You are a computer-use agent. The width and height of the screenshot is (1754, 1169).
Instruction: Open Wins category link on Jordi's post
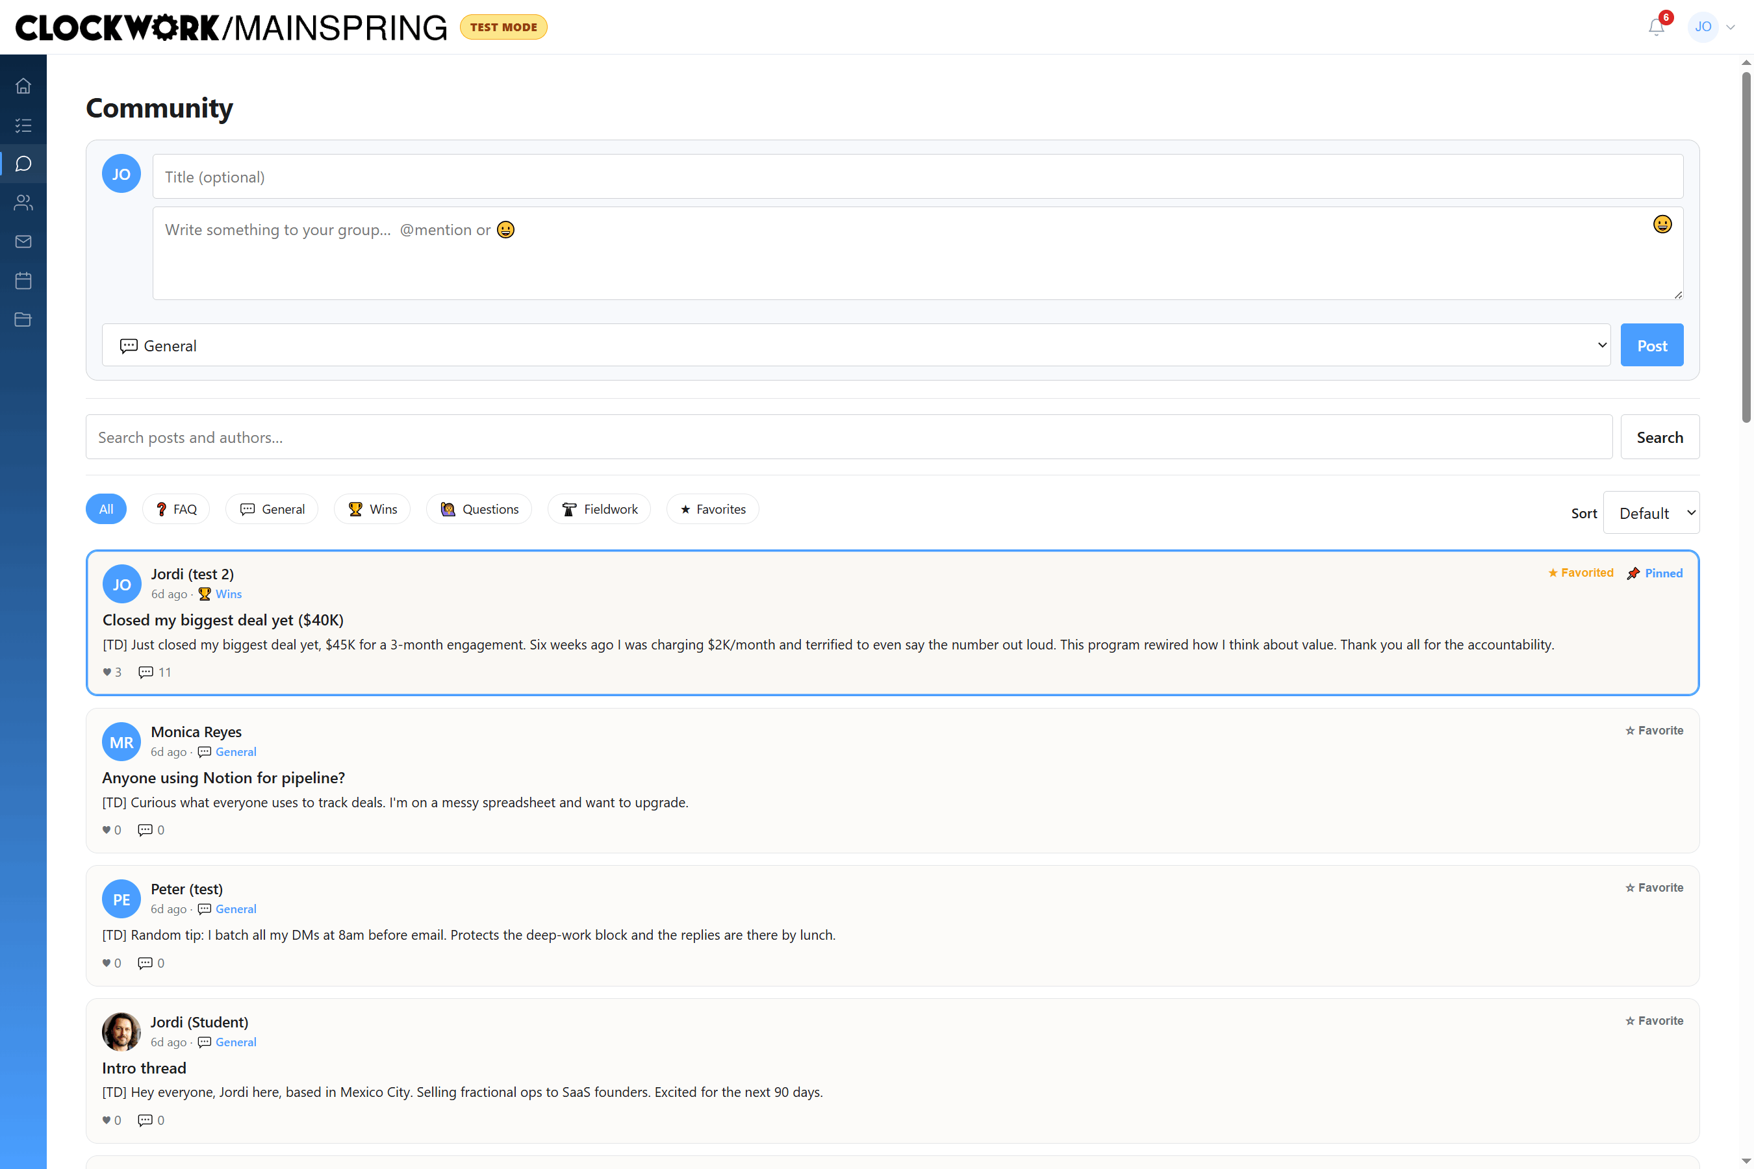[x=228, y=594]
